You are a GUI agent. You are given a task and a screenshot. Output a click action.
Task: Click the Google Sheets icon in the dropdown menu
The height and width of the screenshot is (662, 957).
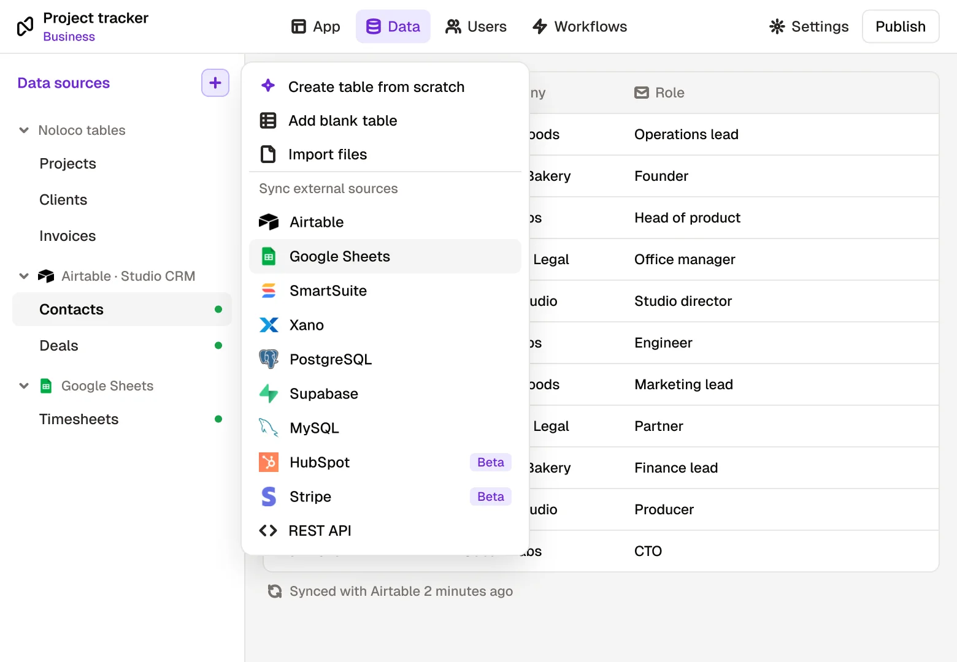(x=269, y=256)
